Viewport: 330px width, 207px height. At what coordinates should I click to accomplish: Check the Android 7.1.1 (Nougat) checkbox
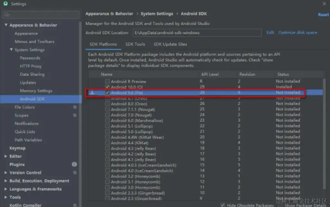(x=107, y=109)
